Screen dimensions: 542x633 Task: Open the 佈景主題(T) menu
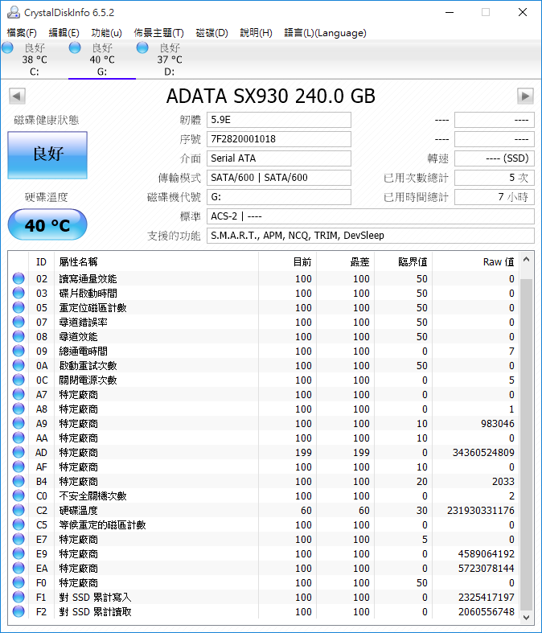click(x=158, y=33)
